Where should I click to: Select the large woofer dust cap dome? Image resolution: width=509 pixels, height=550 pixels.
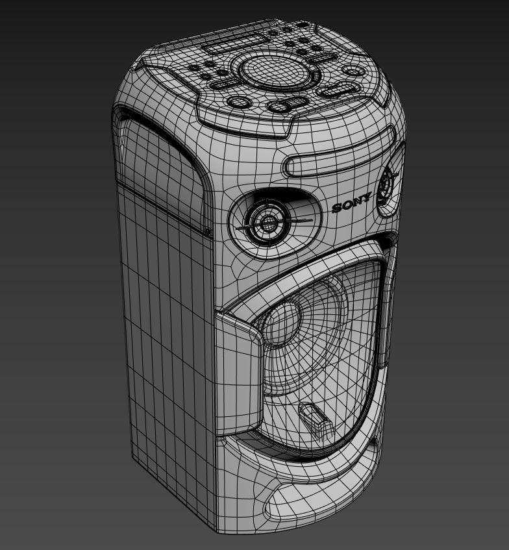(282, 324)
